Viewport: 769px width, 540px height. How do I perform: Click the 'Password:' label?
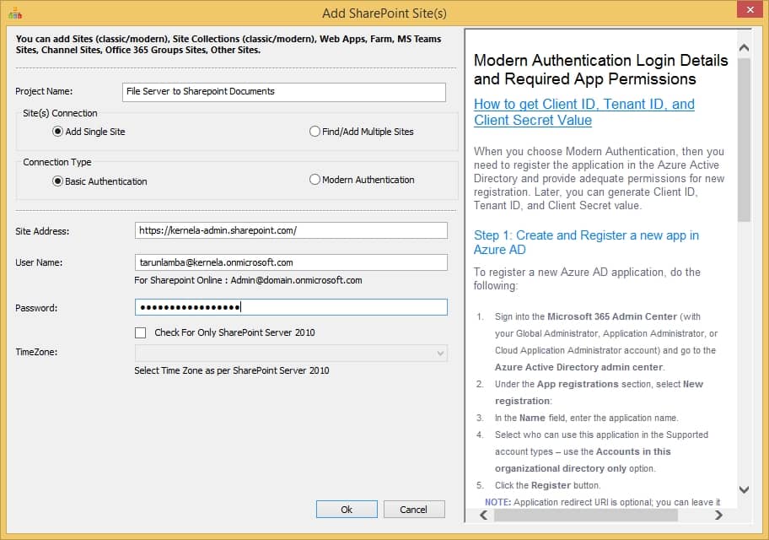[36, 308]
